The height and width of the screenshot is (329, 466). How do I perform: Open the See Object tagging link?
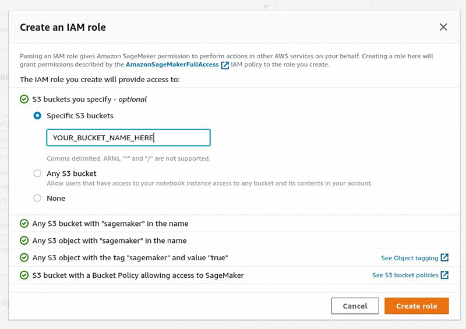tap(409, 258)
